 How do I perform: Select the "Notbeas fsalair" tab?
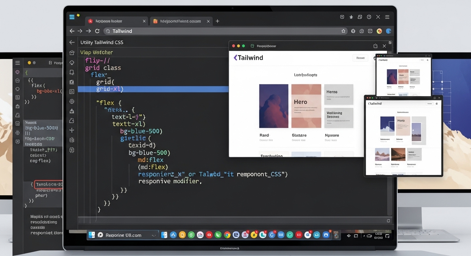point(116,21)
